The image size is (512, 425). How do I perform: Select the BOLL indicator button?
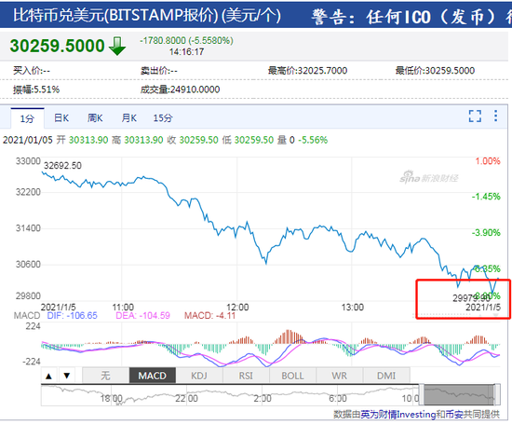292,376
